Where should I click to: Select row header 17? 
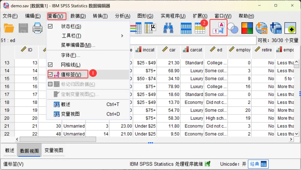pos(7,94)
